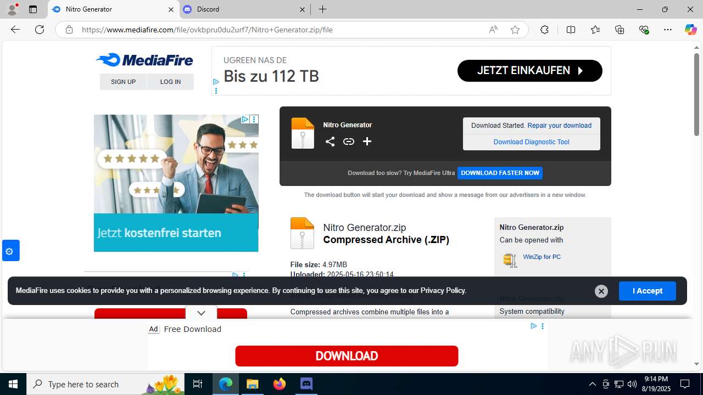
Task: Click the File size 4.97MB text
Action: 319,264
